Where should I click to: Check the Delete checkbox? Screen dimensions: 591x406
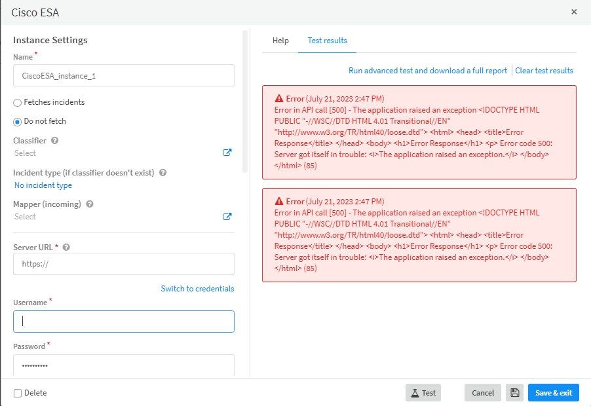coord(18,393)
